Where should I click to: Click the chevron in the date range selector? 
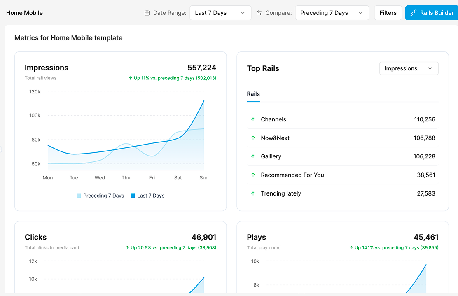[243, 13]
